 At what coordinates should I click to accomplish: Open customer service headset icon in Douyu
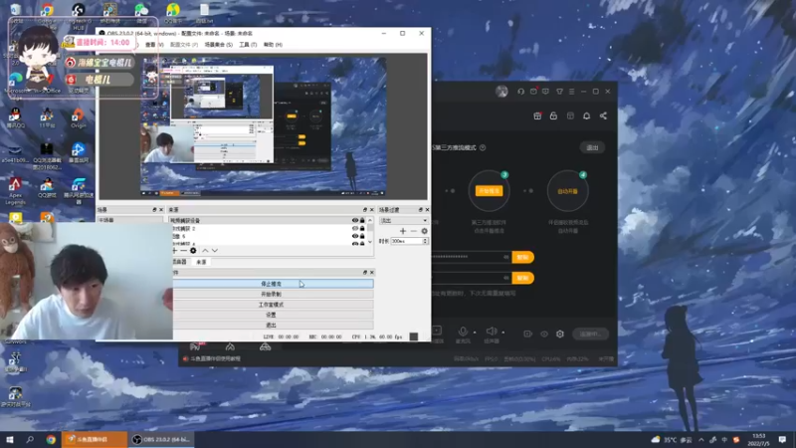520,92
